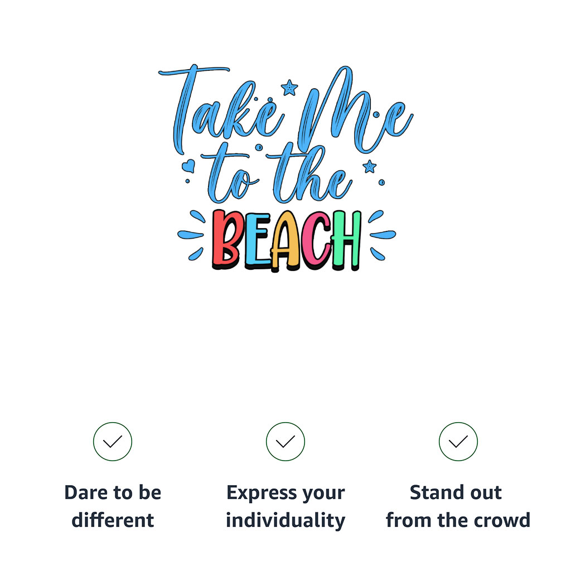
Task: Click the "Dare to be different" text
Action: point(113,506)
